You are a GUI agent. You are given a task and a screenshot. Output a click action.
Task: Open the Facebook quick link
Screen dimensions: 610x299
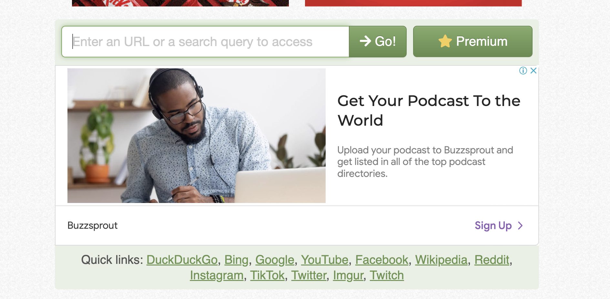click(x=382, y=260)
